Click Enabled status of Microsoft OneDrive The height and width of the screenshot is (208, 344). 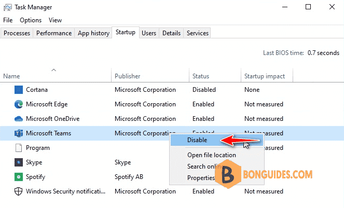click(x=203, y=119)
